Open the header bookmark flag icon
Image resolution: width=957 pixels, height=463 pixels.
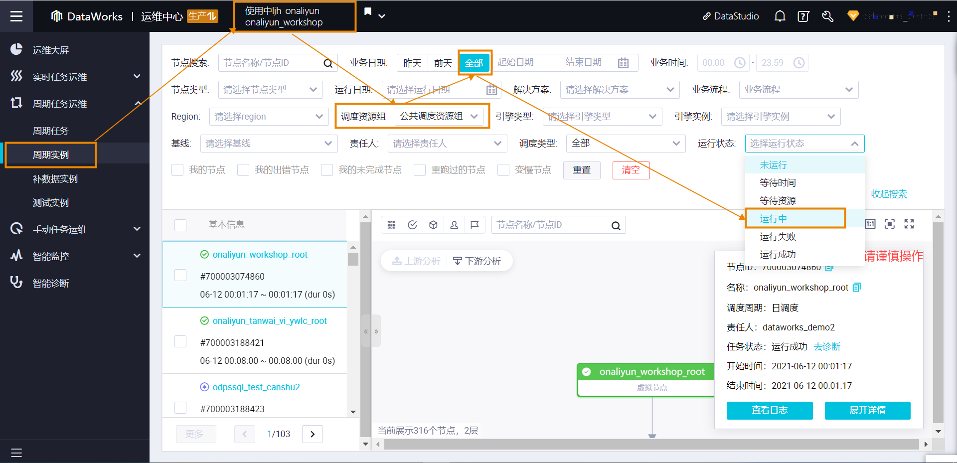(368, 11)
